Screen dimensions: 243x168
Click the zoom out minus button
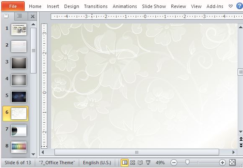coord(174,163)
